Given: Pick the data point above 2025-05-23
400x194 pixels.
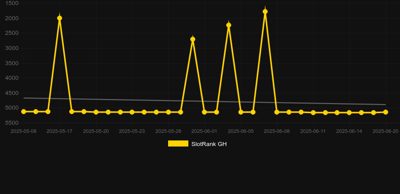Looking at the screenshot, I should pyautogui.click(x=132, y=112).
